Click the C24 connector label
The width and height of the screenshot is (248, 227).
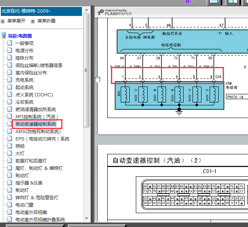[218, 77]
